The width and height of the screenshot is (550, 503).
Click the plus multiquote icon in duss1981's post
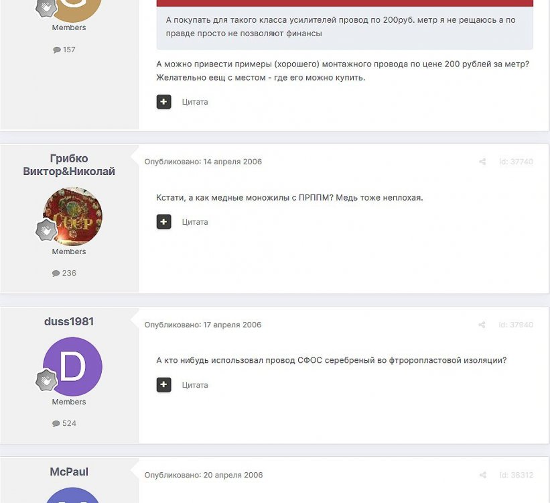pyautogui.click(x=163, y=384)
